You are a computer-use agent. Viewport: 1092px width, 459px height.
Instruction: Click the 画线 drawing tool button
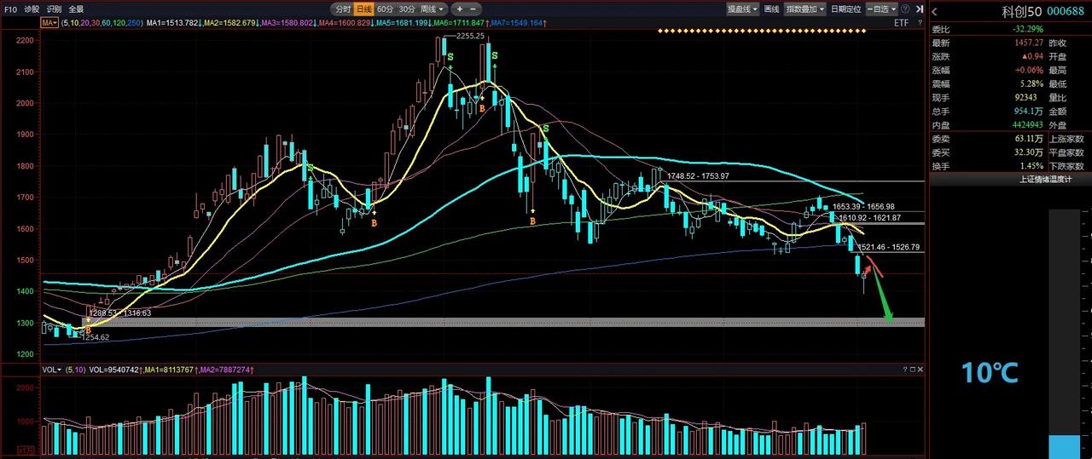pyautogui.click(x=772, y=9)
